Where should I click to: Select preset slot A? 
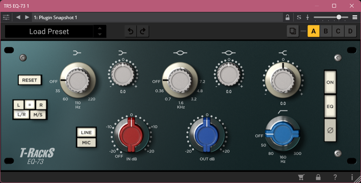(x=313, y=31)
